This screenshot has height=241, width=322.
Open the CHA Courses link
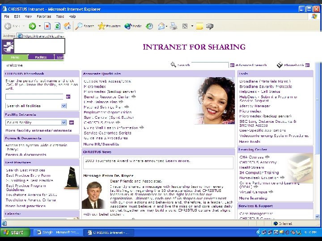251,157
